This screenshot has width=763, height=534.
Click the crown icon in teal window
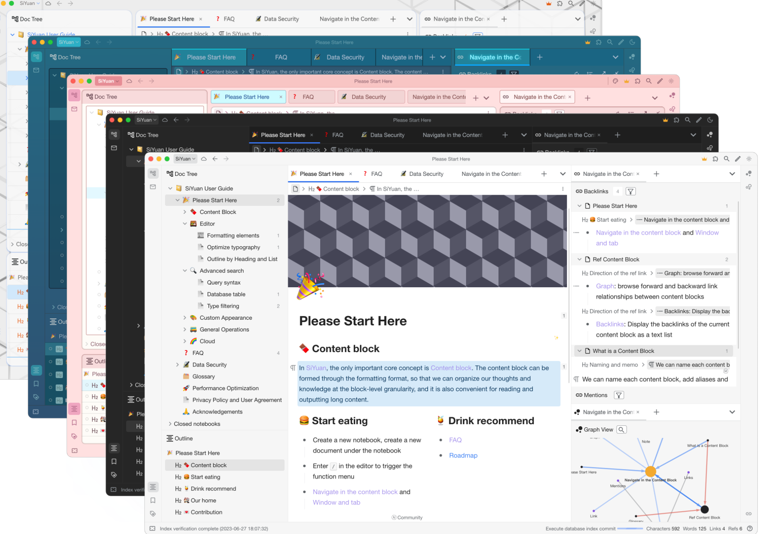click(x=587, y=42)
